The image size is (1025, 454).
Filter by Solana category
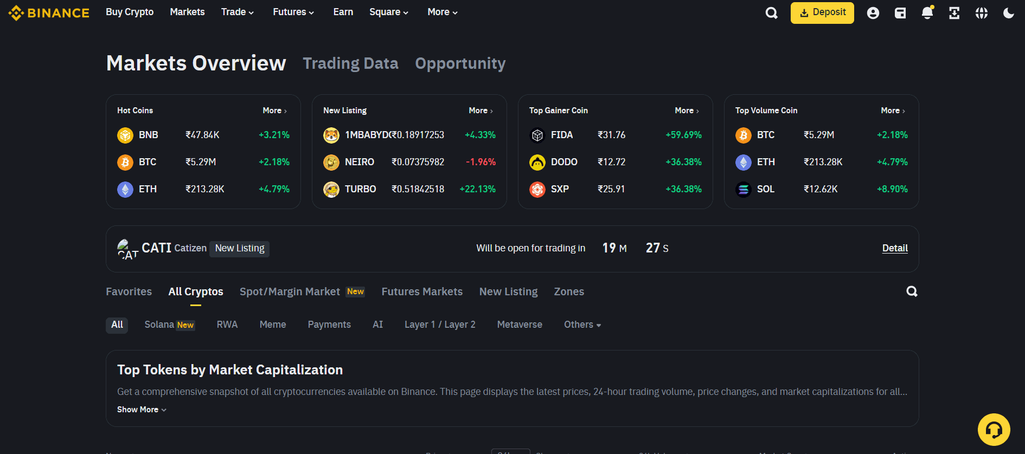point(169,325)
